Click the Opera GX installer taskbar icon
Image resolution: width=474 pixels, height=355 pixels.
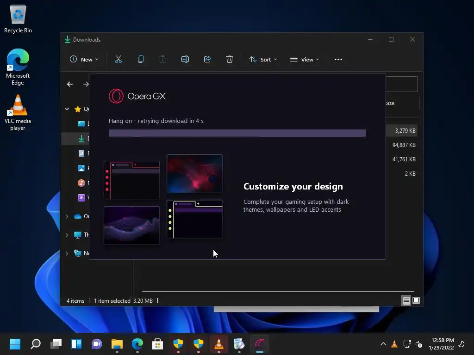click(260, 344)
